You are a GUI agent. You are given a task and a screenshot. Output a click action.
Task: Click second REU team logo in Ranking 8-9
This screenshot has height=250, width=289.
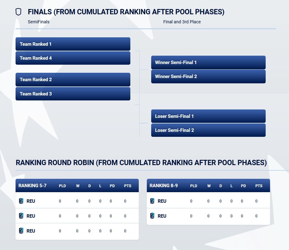[x=152, y=216]
